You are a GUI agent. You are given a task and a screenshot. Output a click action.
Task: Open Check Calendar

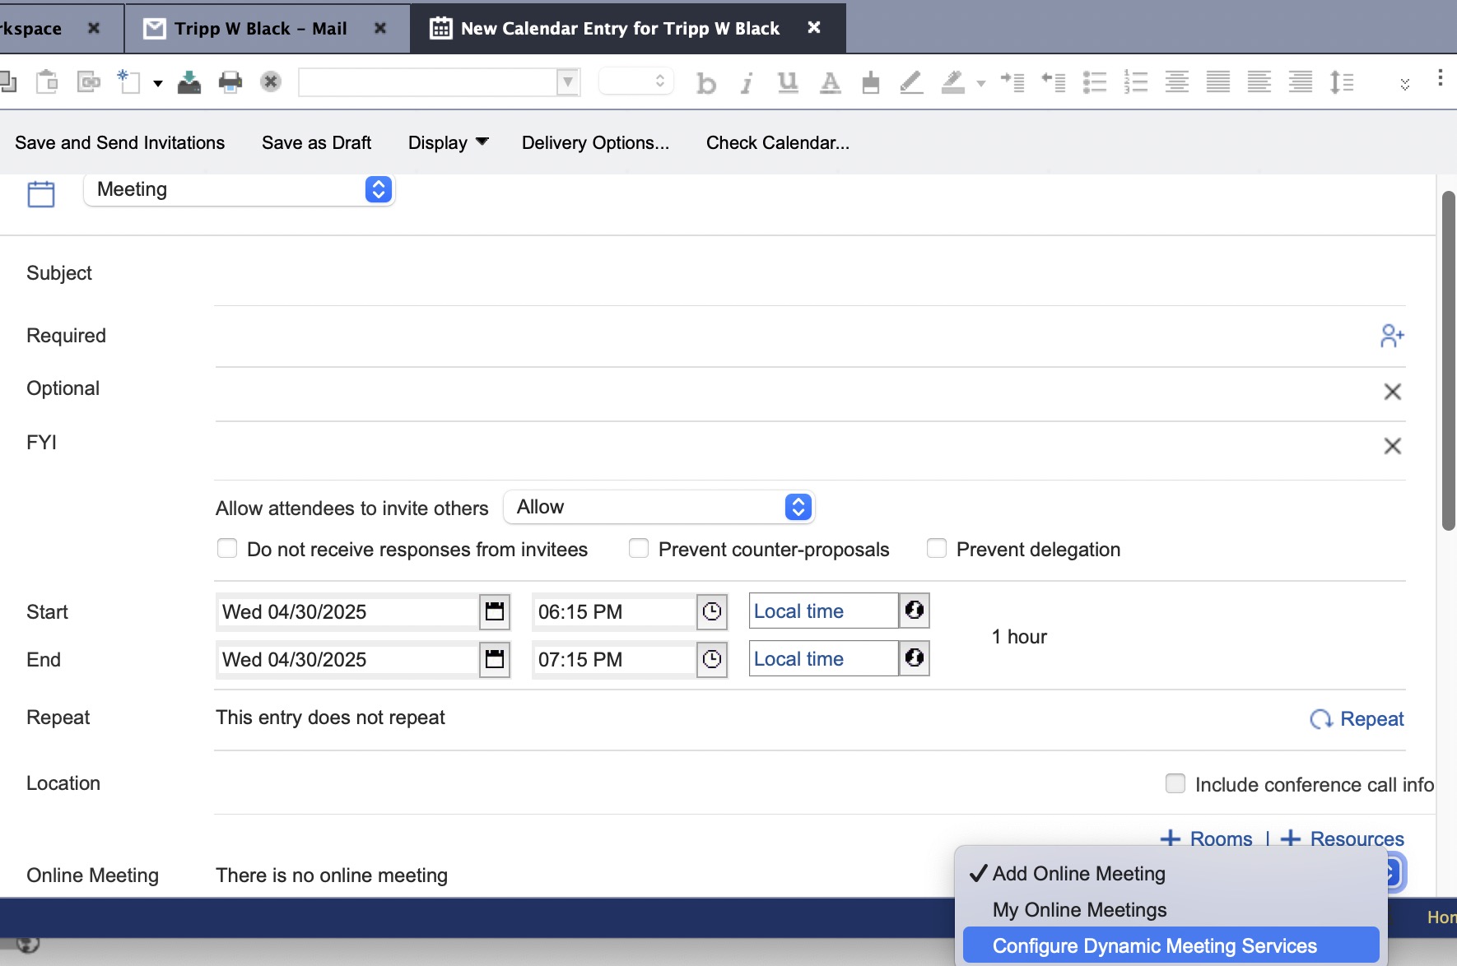pos(777,142)
